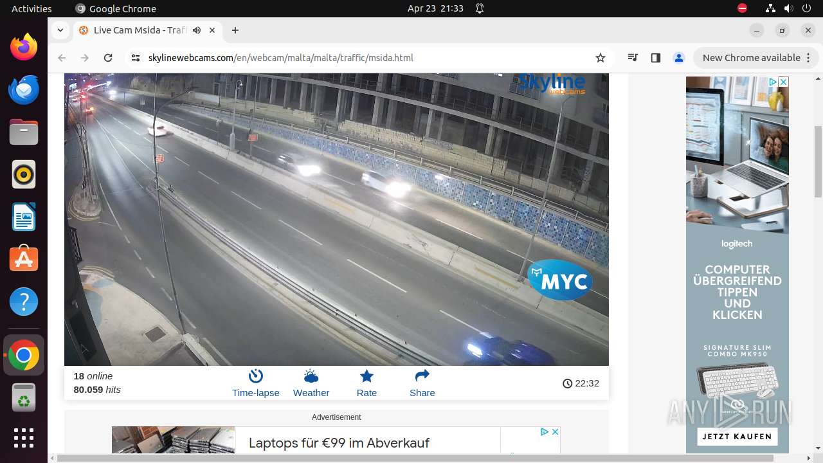Image resolution: width=823 pixels, height=463 pixels.
Task: Click the Skyline webcams logo overlay
Action: (552, 84)
